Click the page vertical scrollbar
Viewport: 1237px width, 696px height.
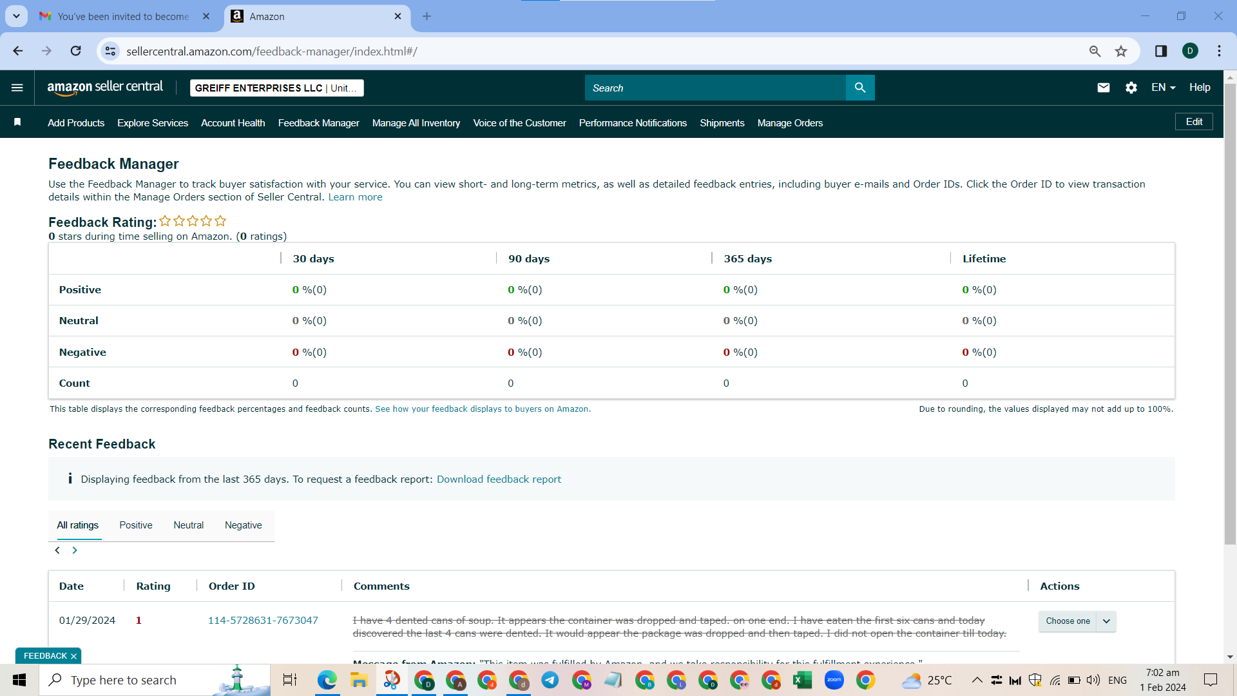[x=1230, y=314]
